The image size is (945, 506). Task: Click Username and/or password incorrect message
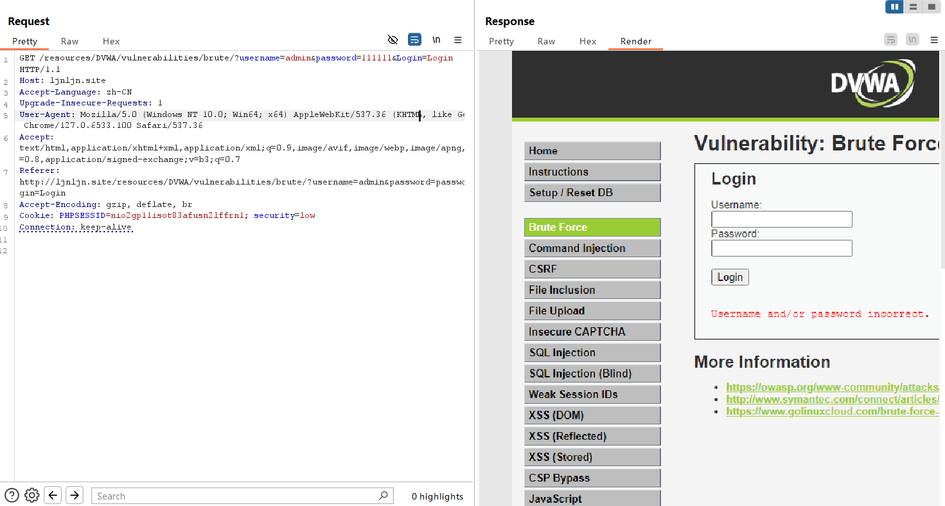[820, 314]
